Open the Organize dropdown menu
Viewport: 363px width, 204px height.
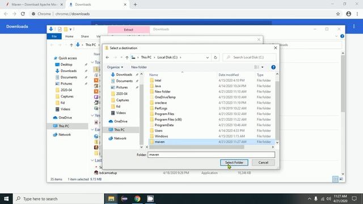tap(115, 67)
